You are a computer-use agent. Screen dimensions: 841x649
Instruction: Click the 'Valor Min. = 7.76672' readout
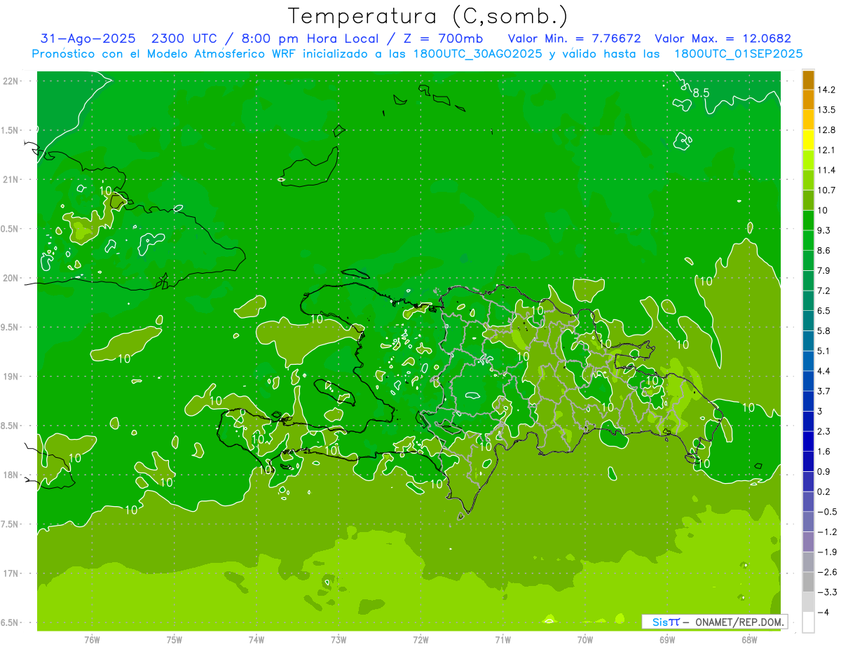tap(575, 39)
